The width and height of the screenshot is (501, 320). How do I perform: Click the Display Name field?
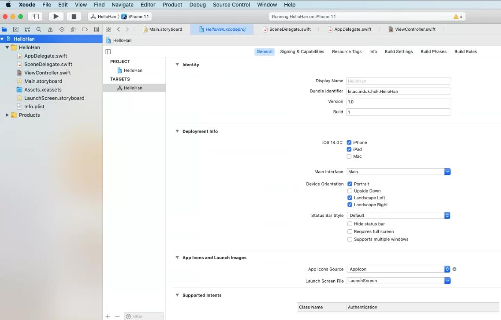[398, 81]
